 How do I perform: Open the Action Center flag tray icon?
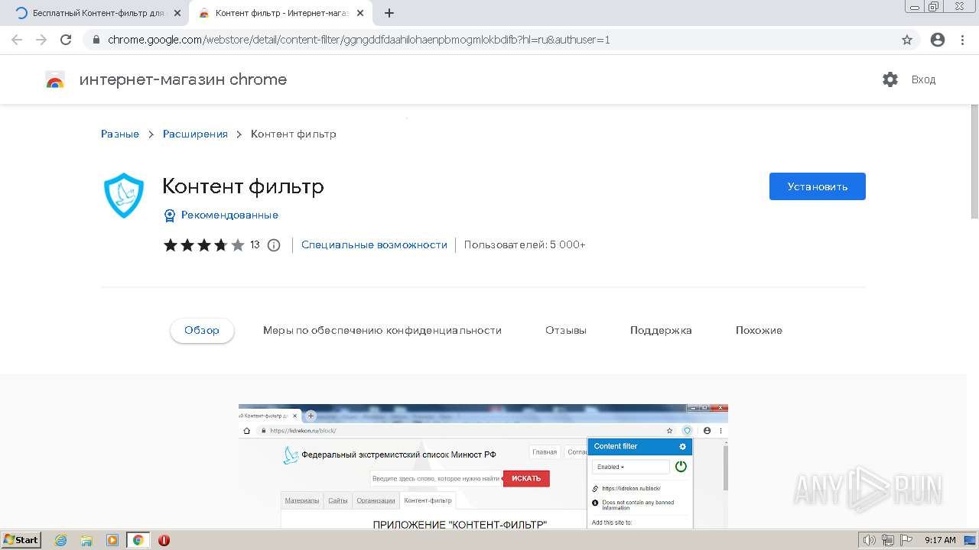pos(905,540)
